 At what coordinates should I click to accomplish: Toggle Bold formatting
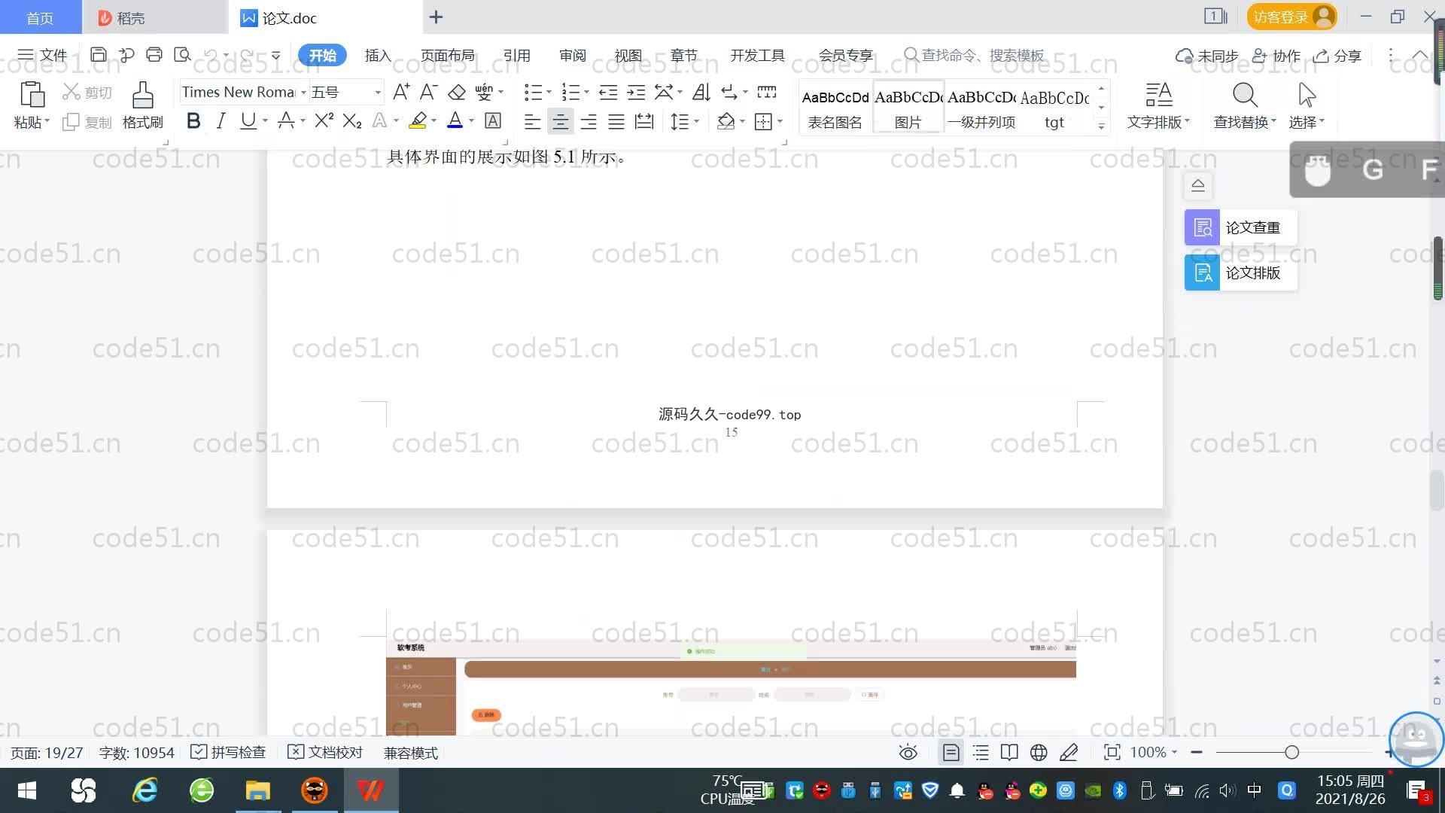coord(193,120)
